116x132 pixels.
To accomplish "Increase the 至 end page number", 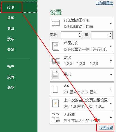I will pyautogui.click(x=110, y=34).
